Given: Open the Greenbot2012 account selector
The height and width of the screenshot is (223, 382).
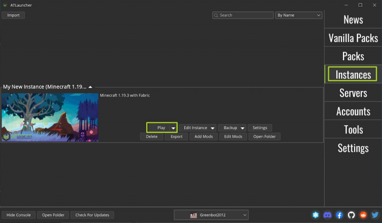Looking at the screenshot, I should tap(211, 215).
